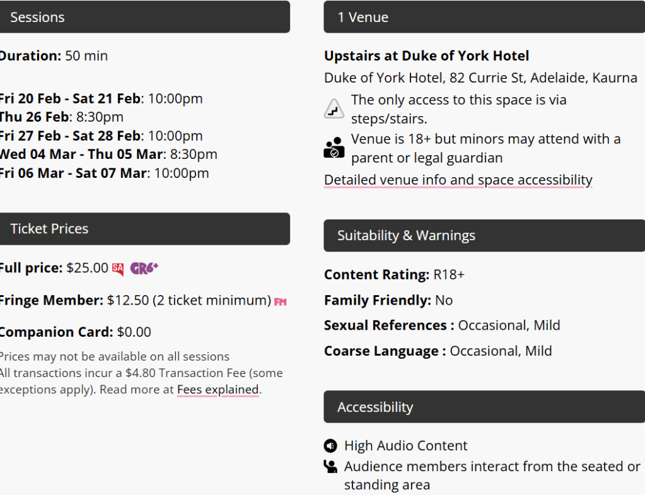This screenshot has width=645, height=495.
Task: Select the 1 Venue header bar
Action: pyautogui.click(x=483, y=17)
